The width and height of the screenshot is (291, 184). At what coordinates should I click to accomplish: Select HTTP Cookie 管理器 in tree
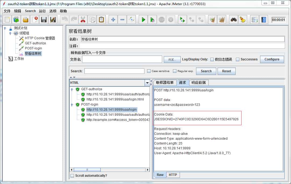[x=40, y=38]
